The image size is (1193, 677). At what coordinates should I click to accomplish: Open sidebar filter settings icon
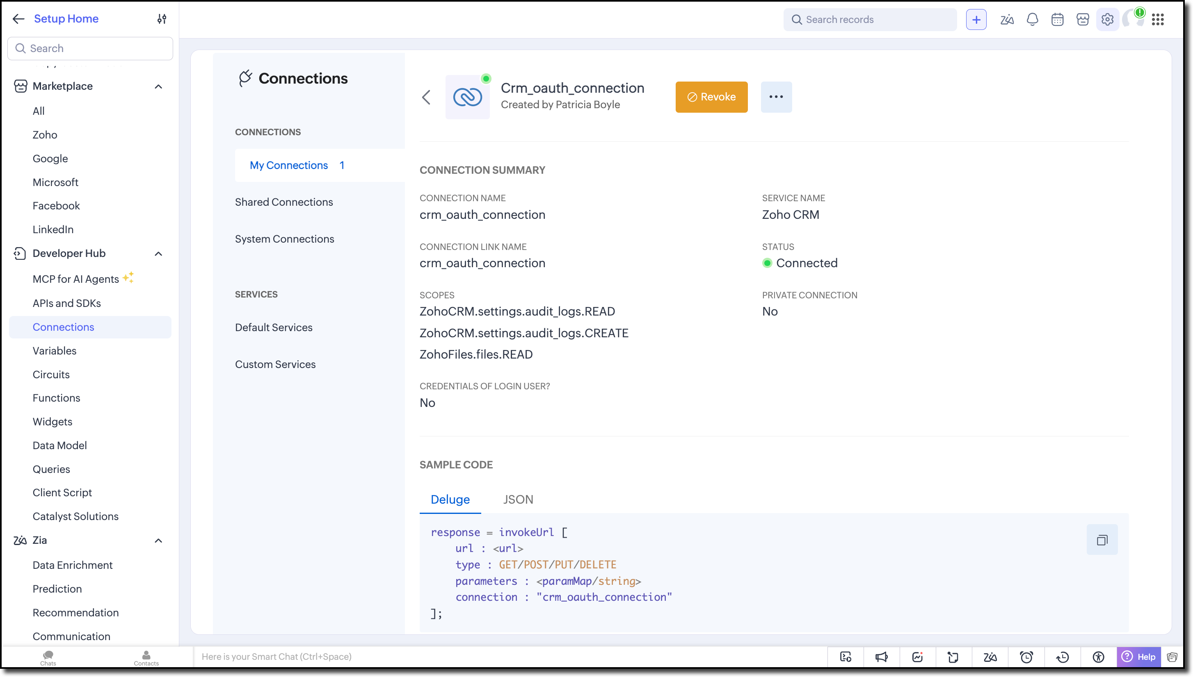(x=162, y=18)
